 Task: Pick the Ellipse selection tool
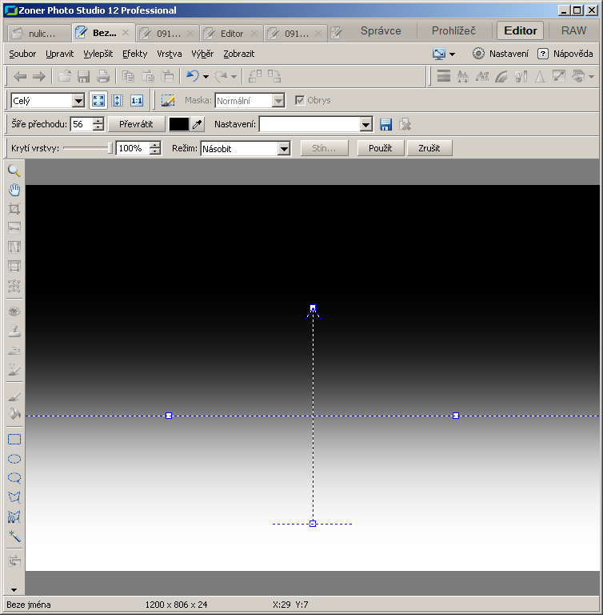tap(14, 459)
